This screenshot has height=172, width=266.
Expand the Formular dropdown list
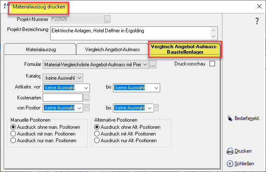[145, 65]
